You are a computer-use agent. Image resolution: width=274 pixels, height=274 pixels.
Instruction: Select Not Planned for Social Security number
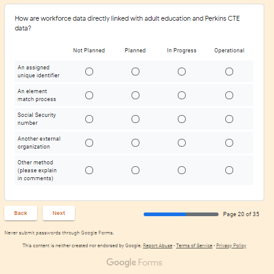pos(89,119)
